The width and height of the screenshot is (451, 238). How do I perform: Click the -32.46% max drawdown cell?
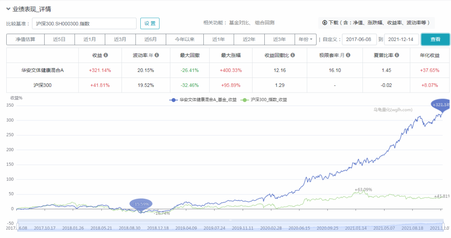[190, 85]
